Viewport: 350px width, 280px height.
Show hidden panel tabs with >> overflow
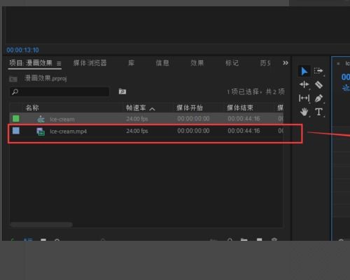click(x=286, y=63)
